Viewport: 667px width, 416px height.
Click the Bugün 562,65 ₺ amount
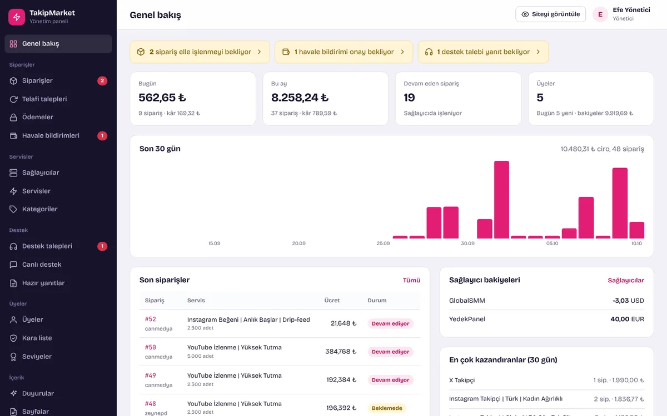[162, 98]
